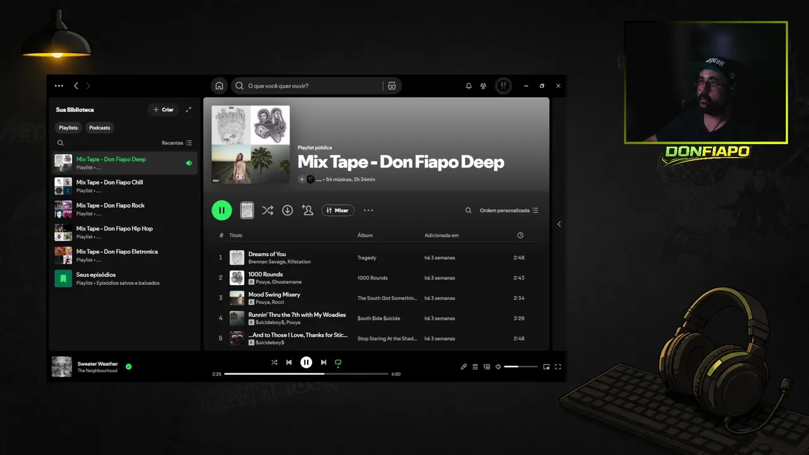Enter full screen mode
Image resolution: width=809 pixels, height=455 pixels.
557,367
